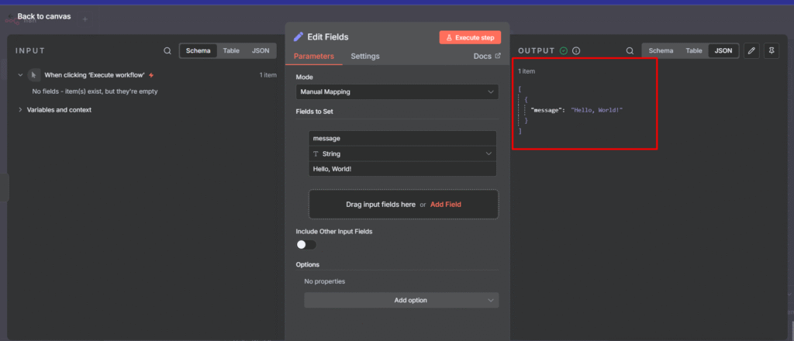794x341 pixels.
Task: Open the String type dropdown
Action: [x=402, y=153]
